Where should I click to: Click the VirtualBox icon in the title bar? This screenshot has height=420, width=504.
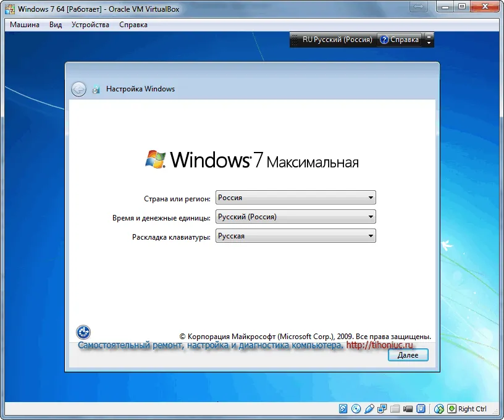pos(10,9)
